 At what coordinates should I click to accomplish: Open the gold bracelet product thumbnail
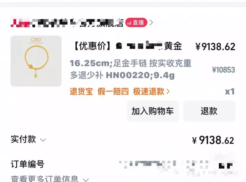36,61
